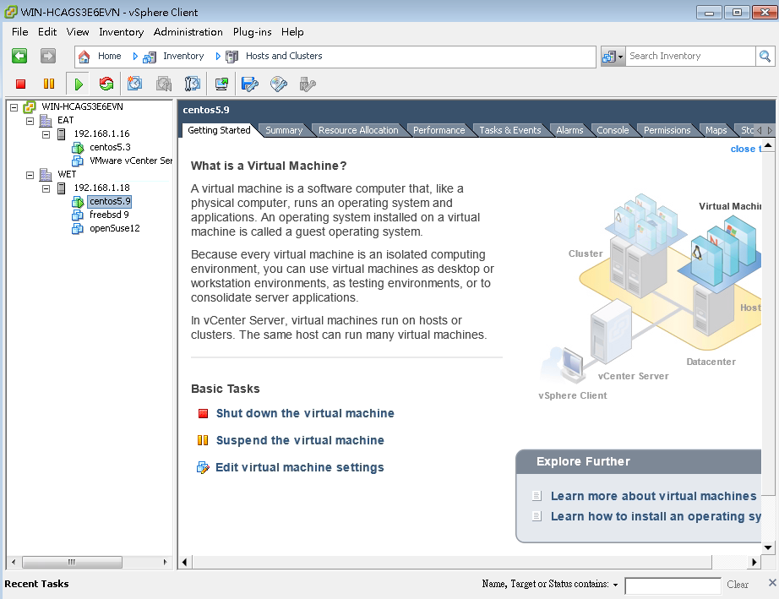This screenshot has height=599, width=779.
Task: Open the Administration menu
Action: tap(188, 32)
